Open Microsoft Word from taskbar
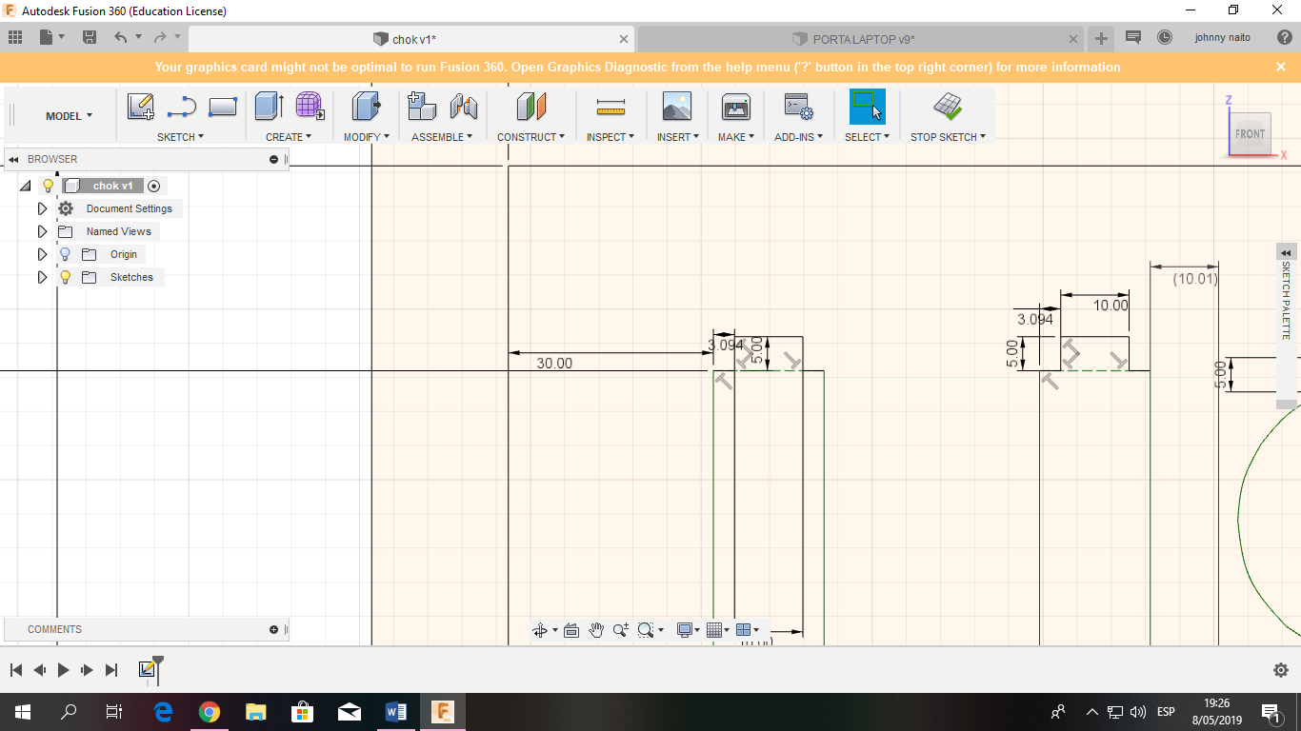This screenshot has height=731, width=1301. (396, 711)
